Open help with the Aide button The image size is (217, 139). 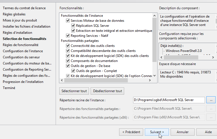[208, 132]
